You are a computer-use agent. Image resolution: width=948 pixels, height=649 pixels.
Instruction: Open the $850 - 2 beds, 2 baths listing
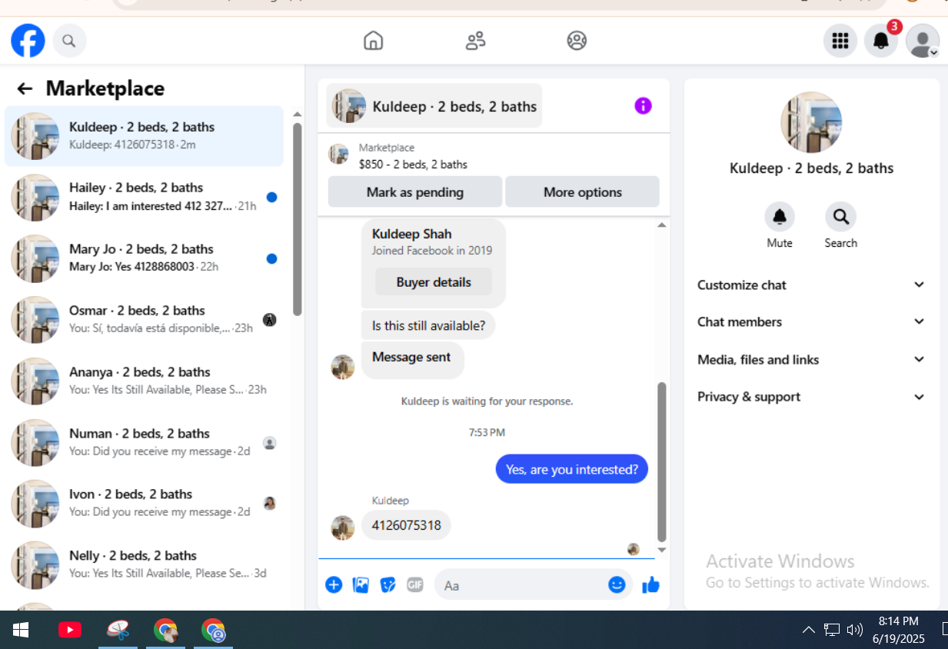pos(413,164)
